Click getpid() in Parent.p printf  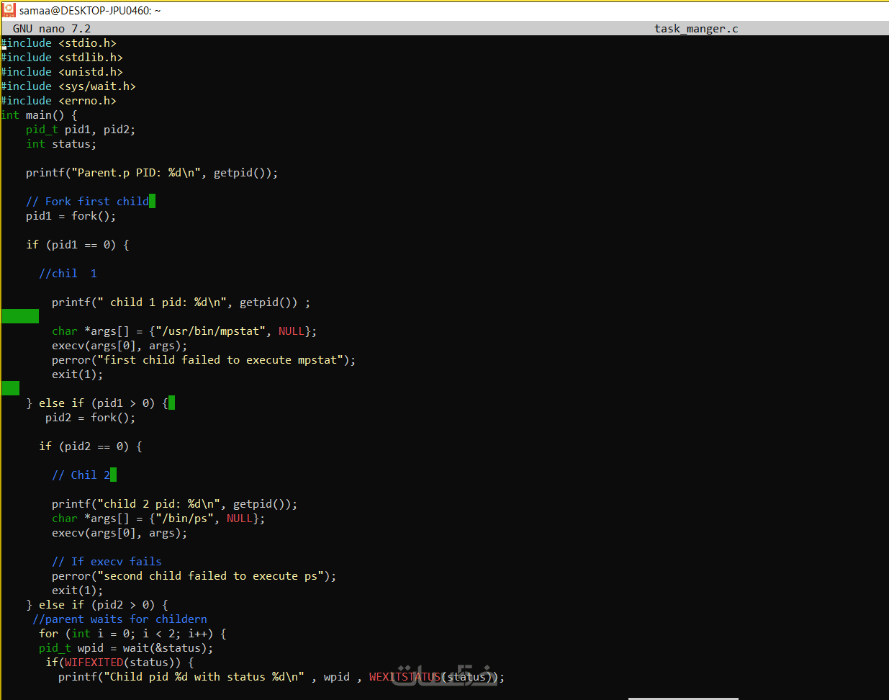(240, 173)
